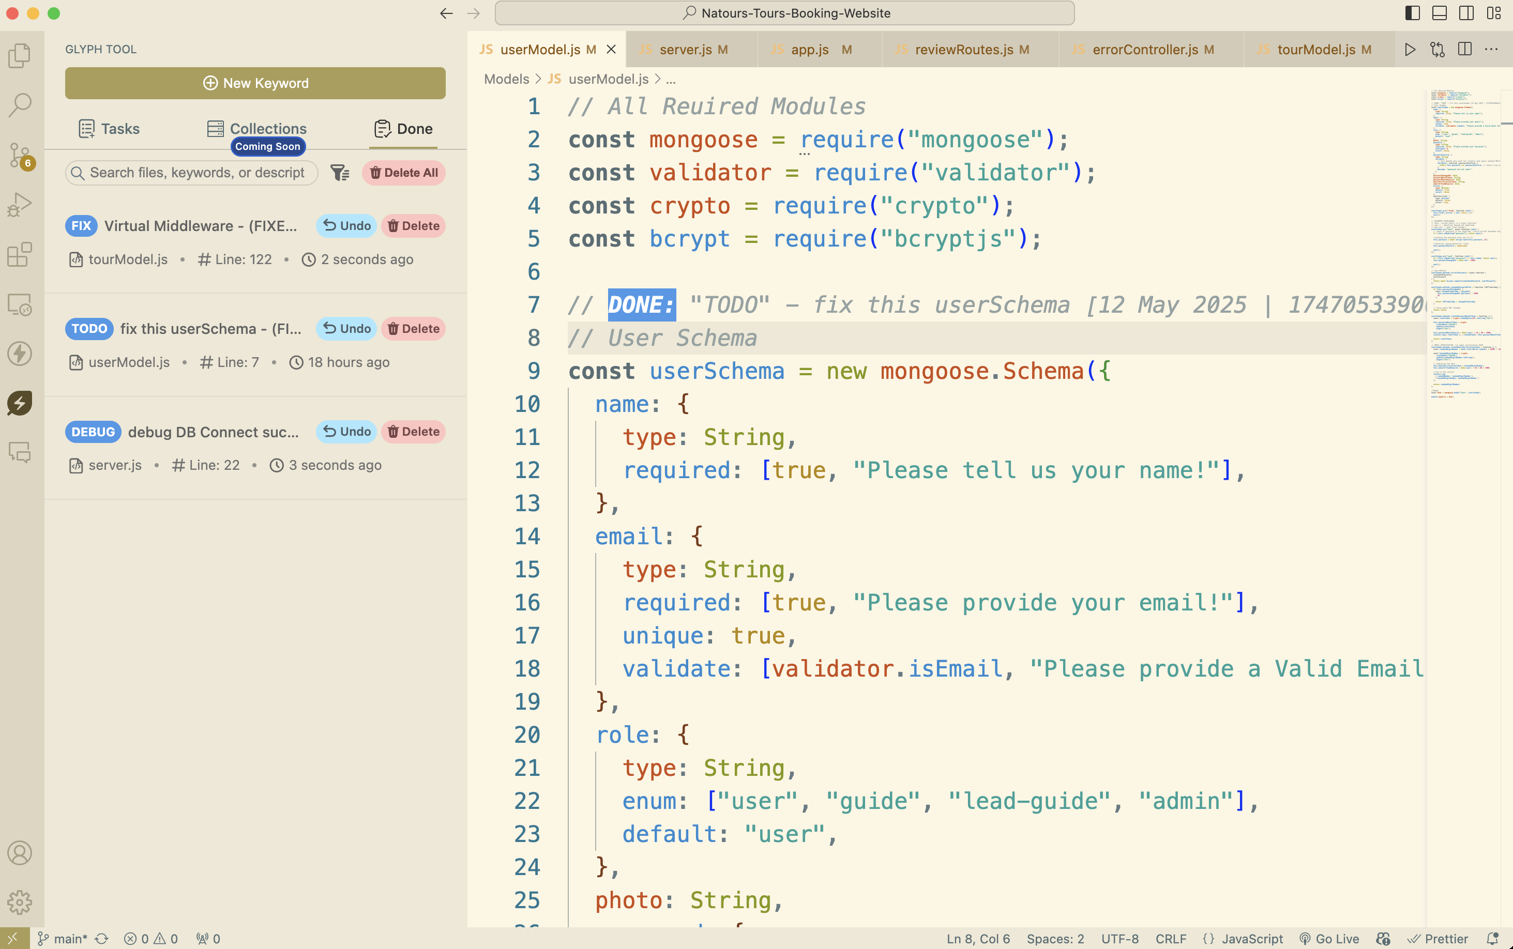The height and width of the screenshot is (949, 1513).
Task: Undo the Virtual Middleware FIX item
Action: pyautogui.click(x=346, y=226)
